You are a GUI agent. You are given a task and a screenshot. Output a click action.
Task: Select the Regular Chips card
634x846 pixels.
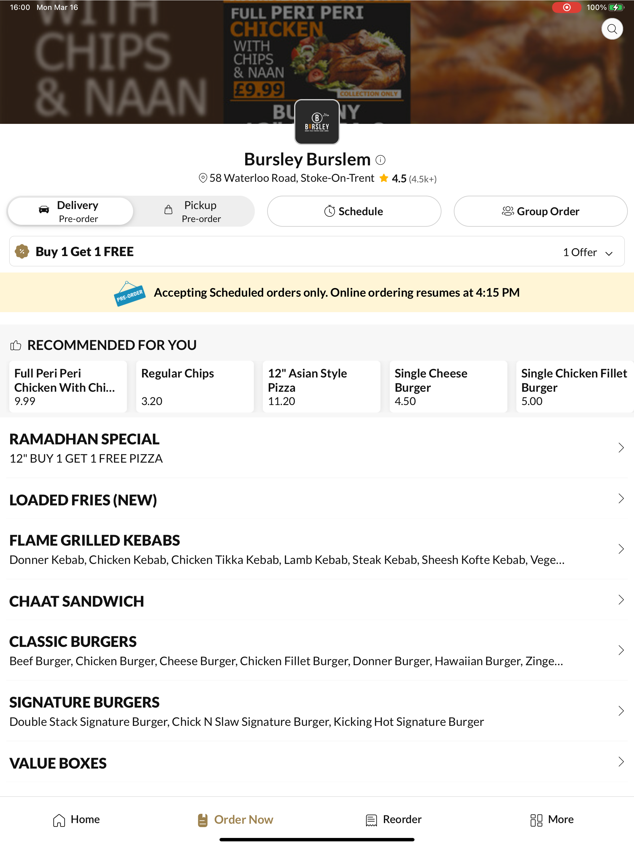[195, 387]
